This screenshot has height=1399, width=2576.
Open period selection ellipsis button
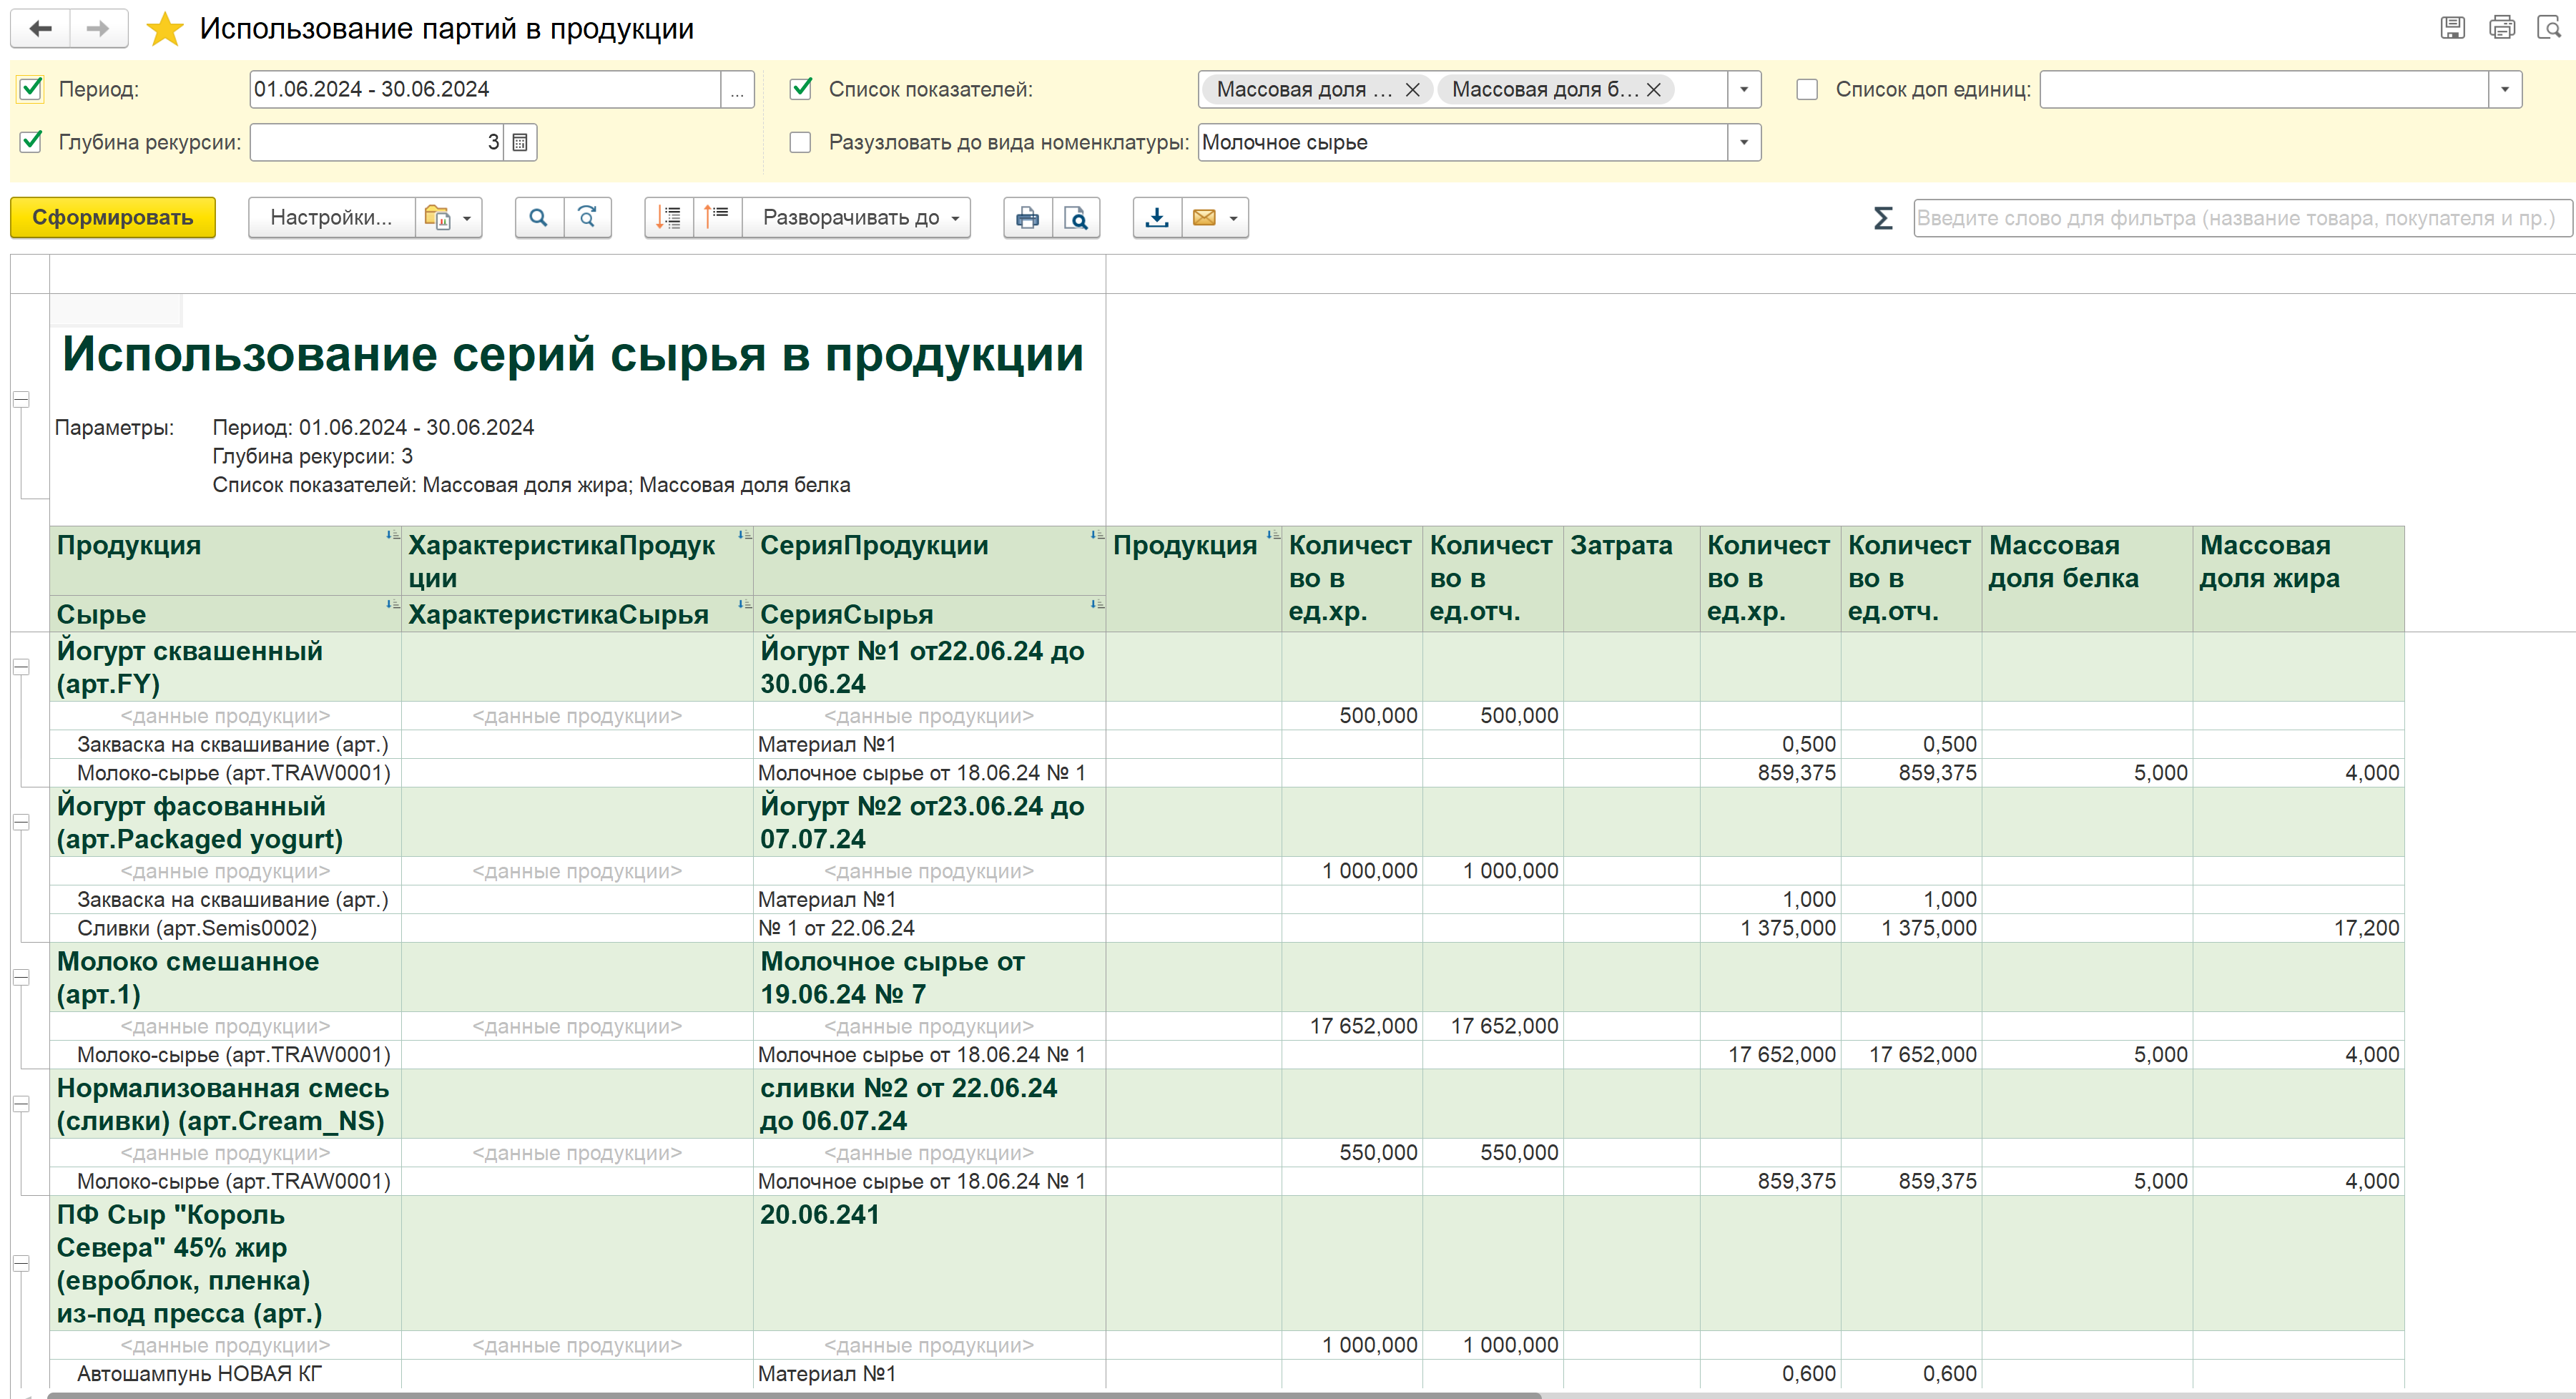(x=737, y=90)
